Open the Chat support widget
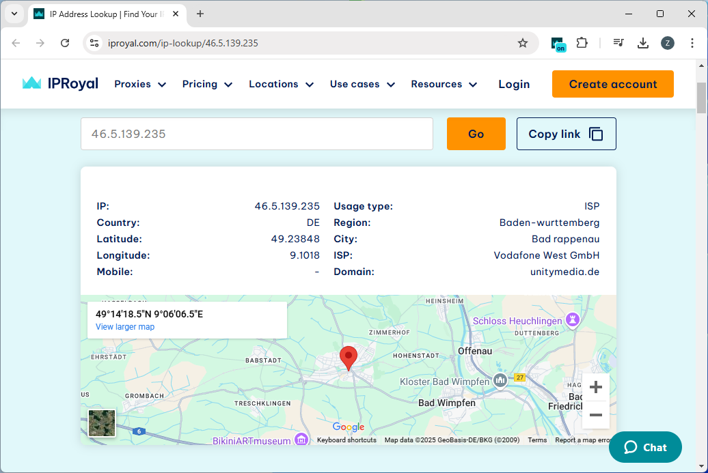The width and height of the screenshot is (708, 473). [645, 447]
